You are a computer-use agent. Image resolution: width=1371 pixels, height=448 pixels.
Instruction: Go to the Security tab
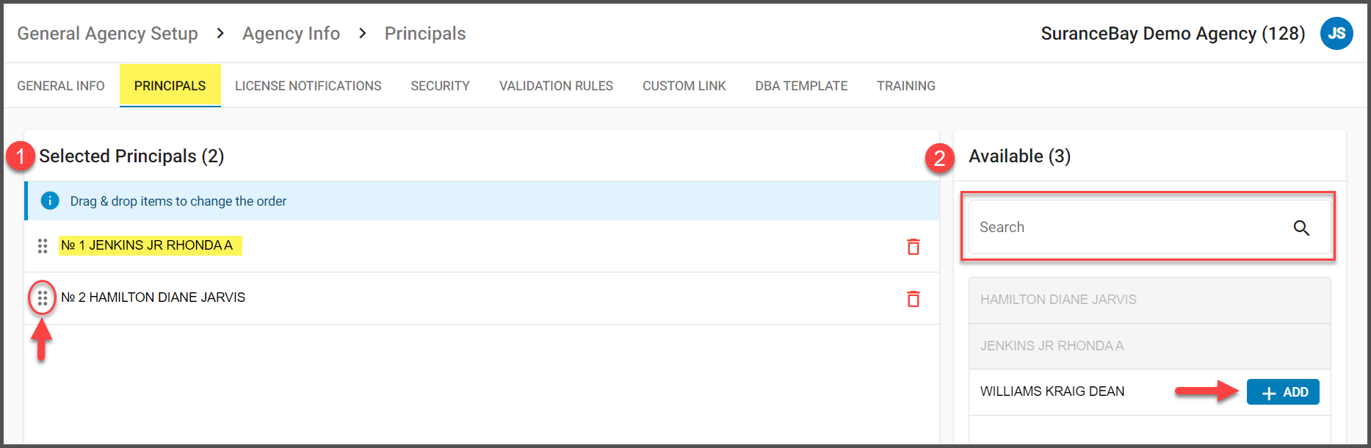440,86
